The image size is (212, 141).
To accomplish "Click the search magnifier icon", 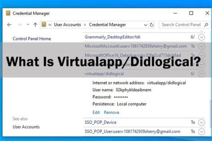I will (x=206, y=25).
